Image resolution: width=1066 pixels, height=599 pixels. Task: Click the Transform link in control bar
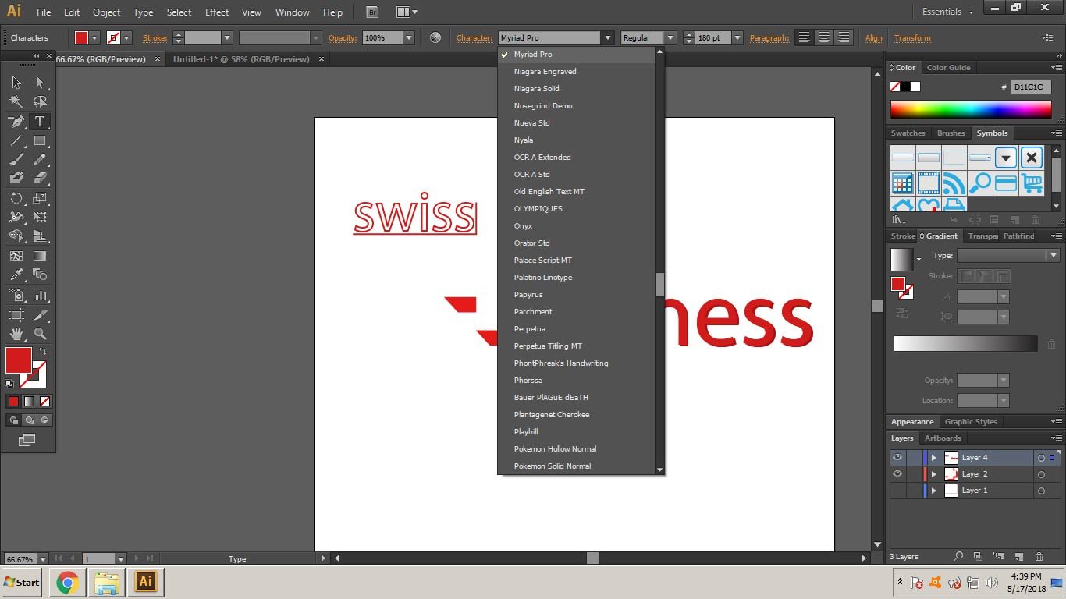pos(912,37)
